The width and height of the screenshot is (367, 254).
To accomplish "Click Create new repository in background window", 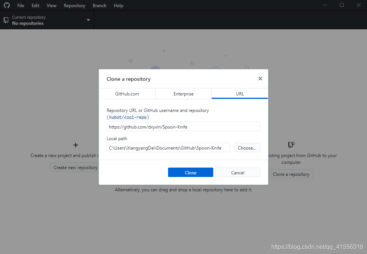I will click(74, 167).
